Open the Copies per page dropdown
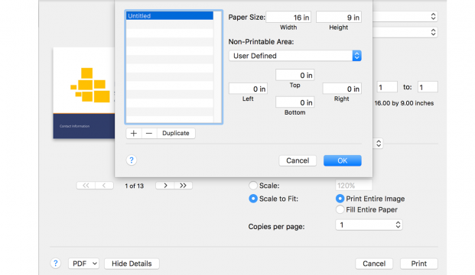The height and width of the screenshot is (275, 475). tap(369, 225)
